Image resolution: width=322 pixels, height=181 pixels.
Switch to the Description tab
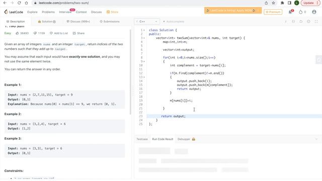coord(16,21)
